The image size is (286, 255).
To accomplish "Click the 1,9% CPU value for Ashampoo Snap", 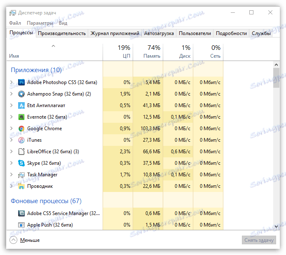I will [x=125, y=94].
